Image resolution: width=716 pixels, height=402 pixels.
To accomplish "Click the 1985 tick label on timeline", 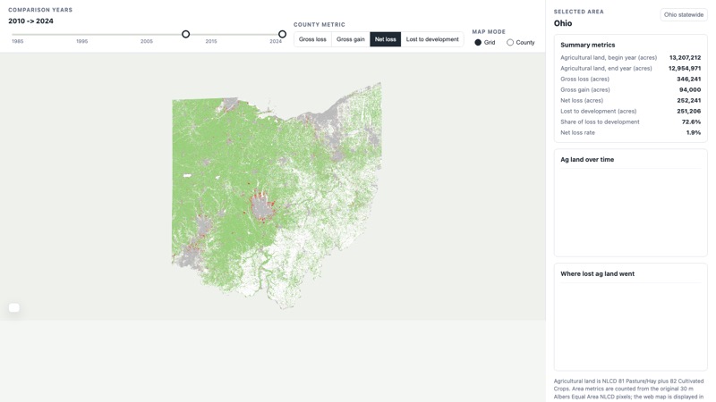I will point(17,41).
